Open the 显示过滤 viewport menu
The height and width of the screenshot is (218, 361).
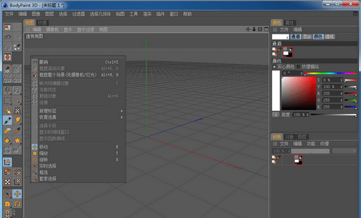pyautogui.click(x=86, y=30)
